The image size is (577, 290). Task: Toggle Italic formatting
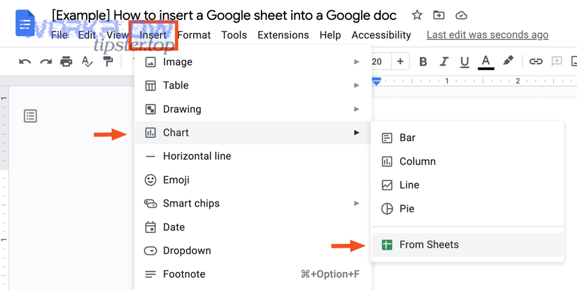(444, 62)
